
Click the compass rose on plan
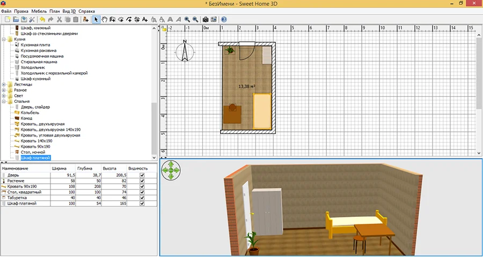[185, 51]
